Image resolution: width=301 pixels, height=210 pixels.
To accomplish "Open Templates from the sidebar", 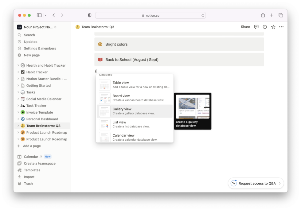I will click(x=31, y=170).
